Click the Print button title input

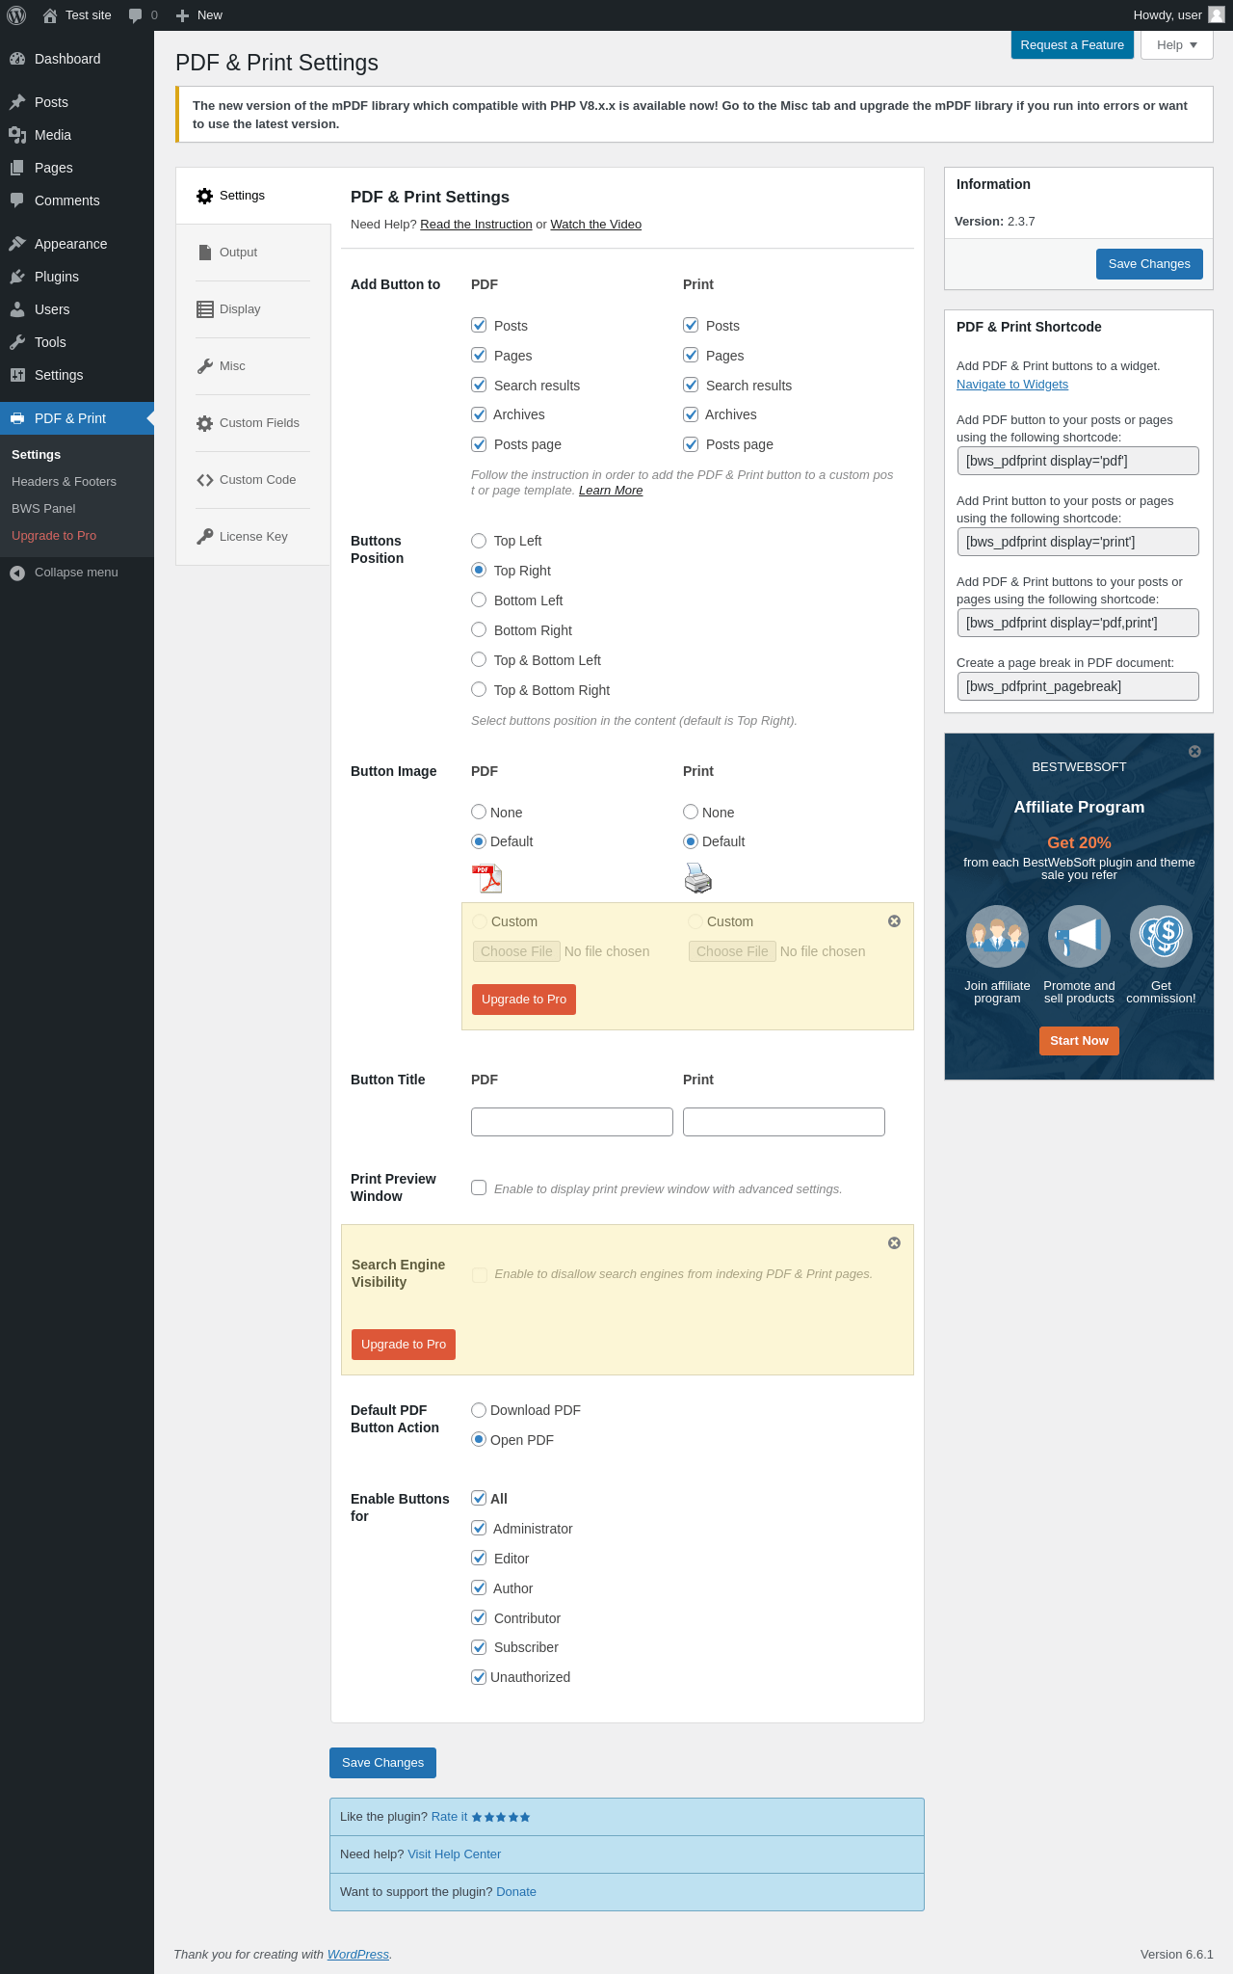click(784, 1122)
